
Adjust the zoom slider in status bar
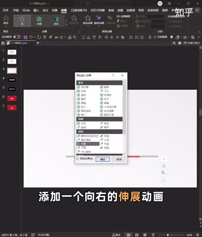168,235
